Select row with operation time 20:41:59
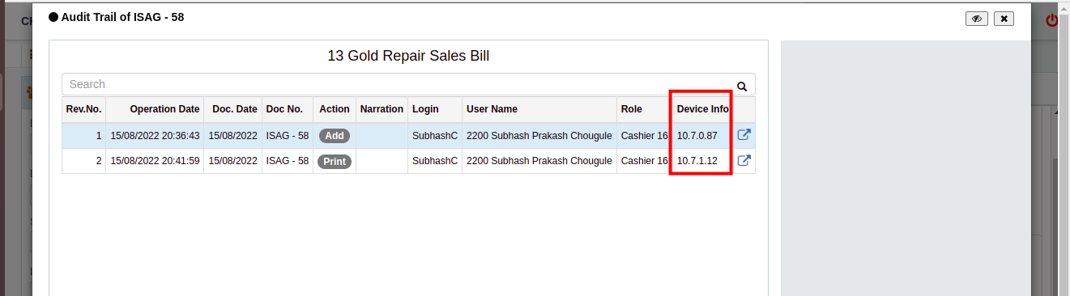The height and width of the screenshot is (296, 1070). (408, 161)
